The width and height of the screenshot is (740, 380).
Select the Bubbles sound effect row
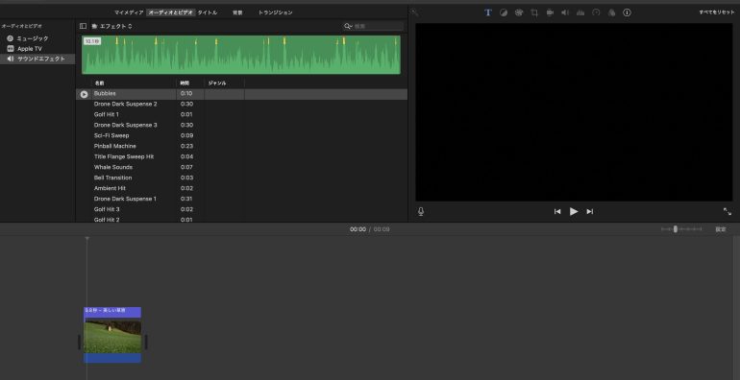241,94
